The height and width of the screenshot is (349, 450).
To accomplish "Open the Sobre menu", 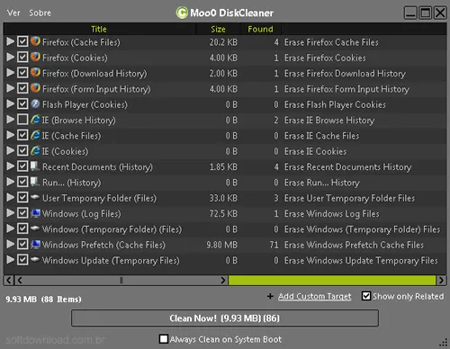I will point(40,13).
